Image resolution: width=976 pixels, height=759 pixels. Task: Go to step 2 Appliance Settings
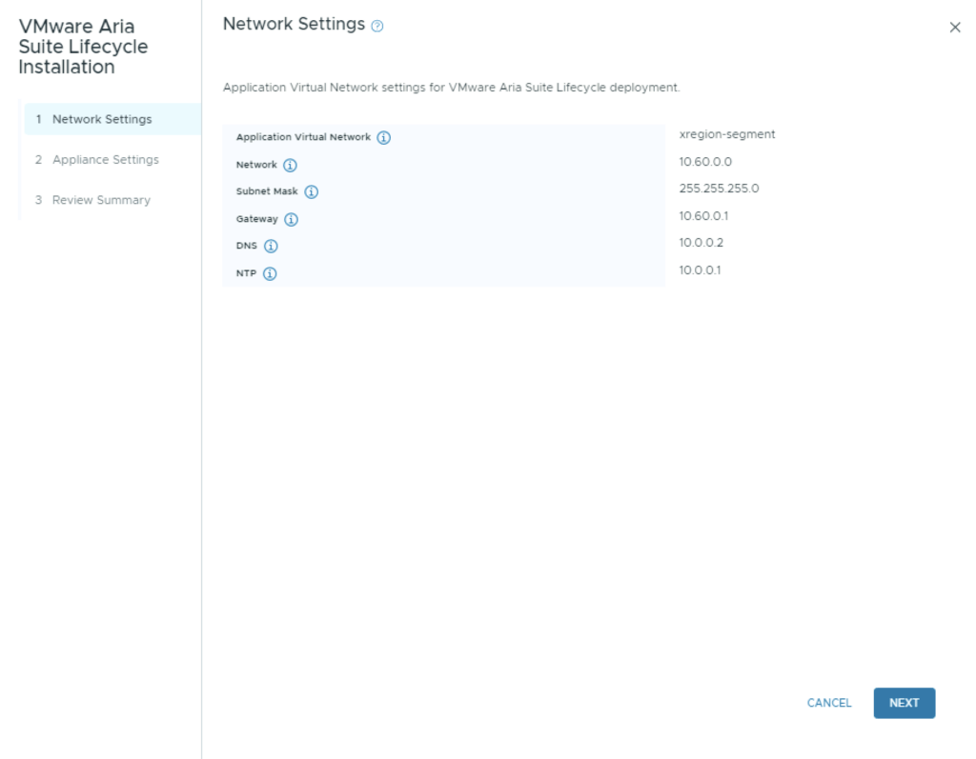click(105, 160)
